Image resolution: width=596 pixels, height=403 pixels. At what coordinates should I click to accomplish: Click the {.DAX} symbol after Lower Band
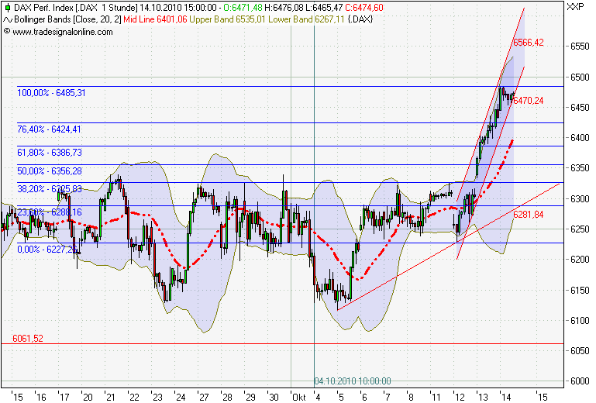360,19
